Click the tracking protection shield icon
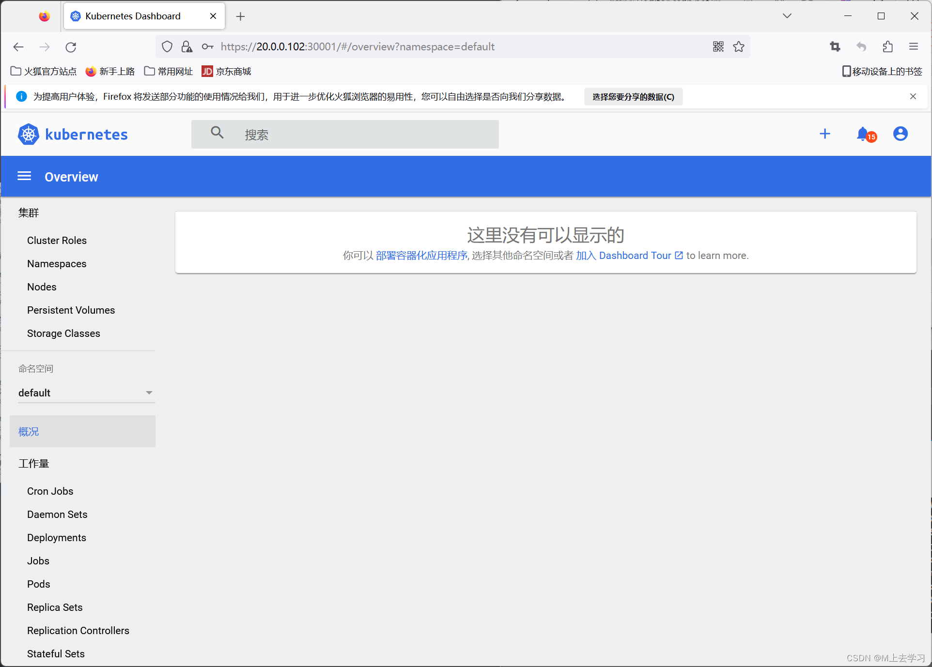932x667 pixels. click(167, 46)
